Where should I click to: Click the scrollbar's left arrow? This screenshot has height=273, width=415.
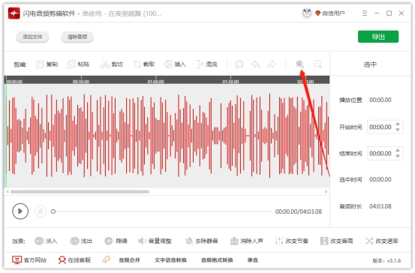click(x=8, y=191)
